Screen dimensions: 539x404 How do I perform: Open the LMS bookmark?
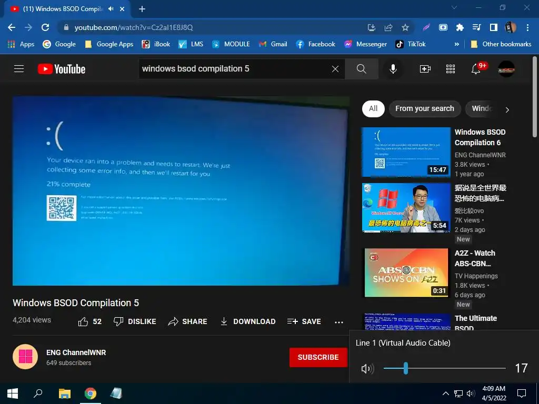pyautogui.click(x=191, y=44)
